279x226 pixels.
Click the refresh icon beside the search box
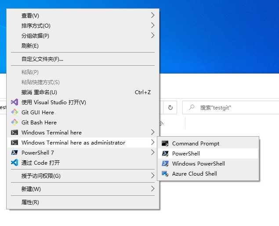pos(170,107)
